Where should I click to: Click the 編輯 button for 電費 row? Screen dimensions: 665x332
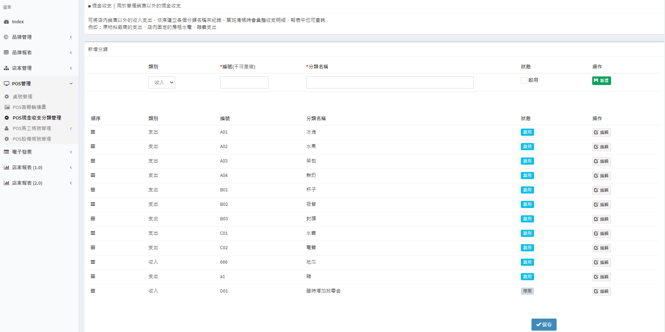click(x=601, y=248)
